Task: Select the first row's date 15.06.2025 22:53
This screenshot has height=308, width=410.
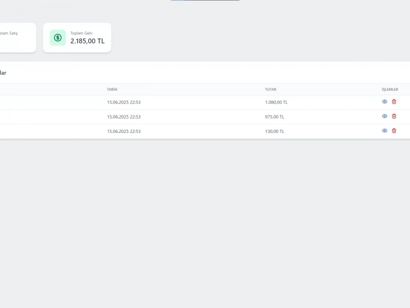Action: pos(124,102)
